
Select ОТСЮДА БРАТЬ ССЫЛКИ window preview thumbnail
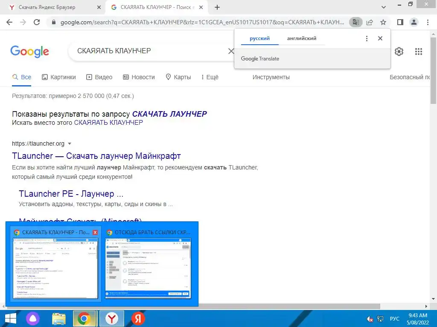(148, 268)
